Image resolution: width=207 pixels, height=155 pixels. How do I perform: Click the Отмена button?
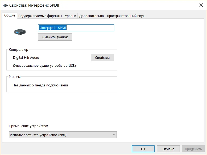pos(168,149)
